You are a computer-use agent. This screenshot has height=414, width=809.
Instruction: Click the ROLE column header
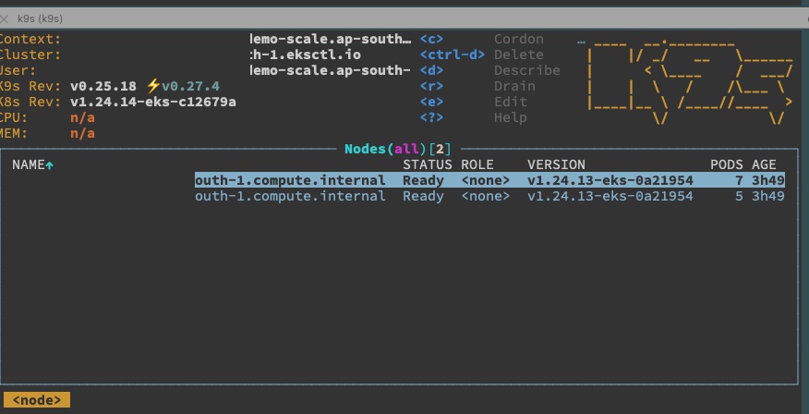(477, 164)
